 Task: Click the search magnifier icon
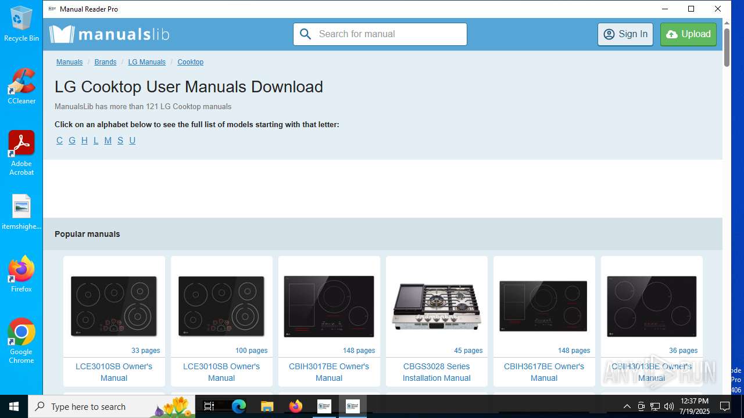pos(306,34)
